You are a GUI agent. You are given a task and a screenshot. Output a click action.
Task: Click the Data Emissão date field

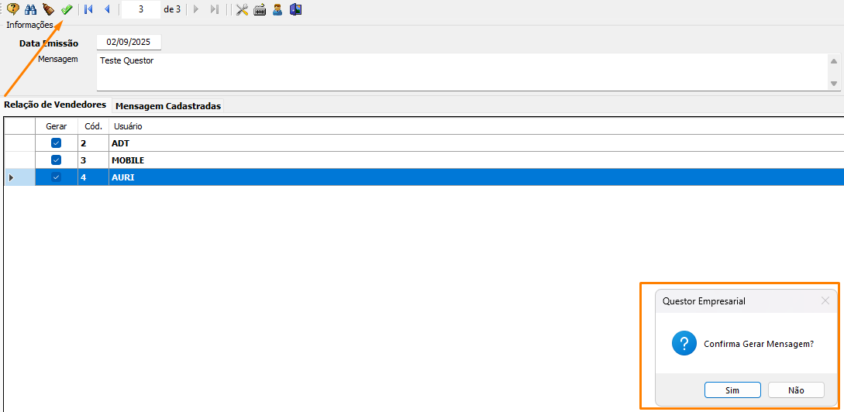129,43
